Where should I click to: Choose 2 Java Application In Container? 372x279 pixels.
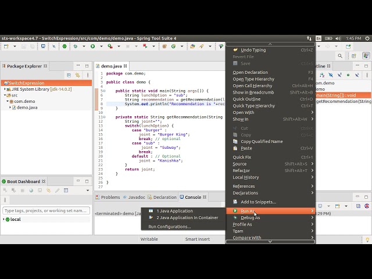(183, 217)
